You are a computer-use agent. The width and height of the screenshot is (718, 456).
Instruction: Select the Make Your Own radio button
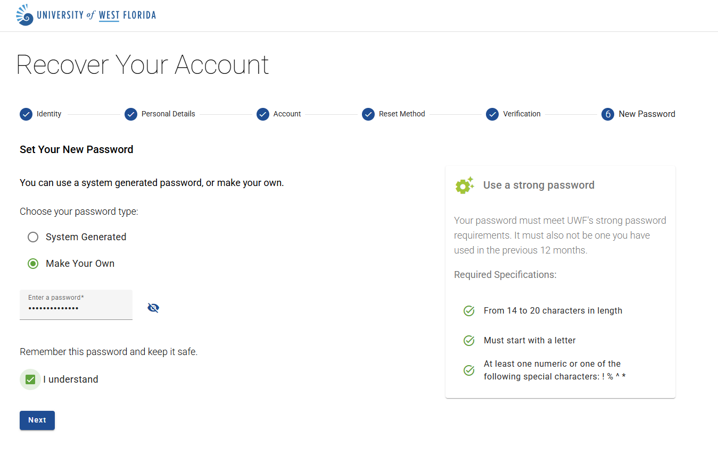(x=33, y=264)
